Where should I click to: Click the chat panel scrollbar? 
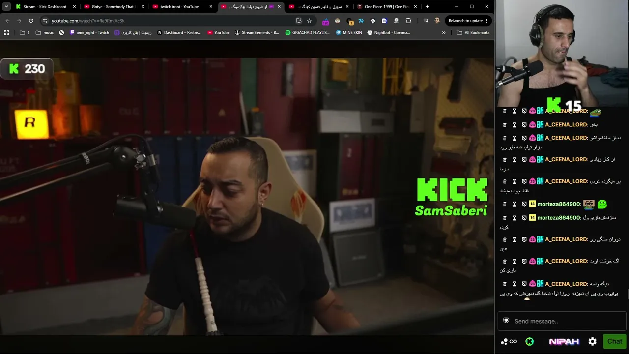628,294
